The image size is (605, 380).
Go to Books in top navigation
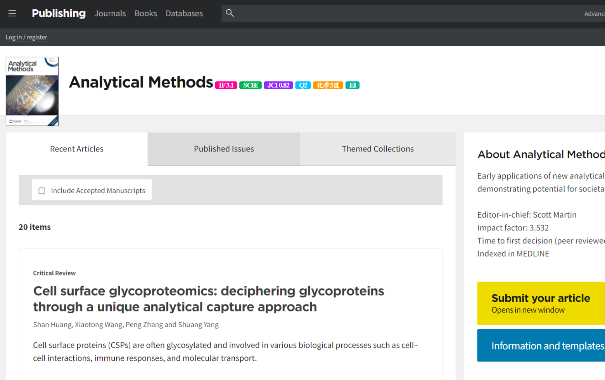tap(146, 14)
